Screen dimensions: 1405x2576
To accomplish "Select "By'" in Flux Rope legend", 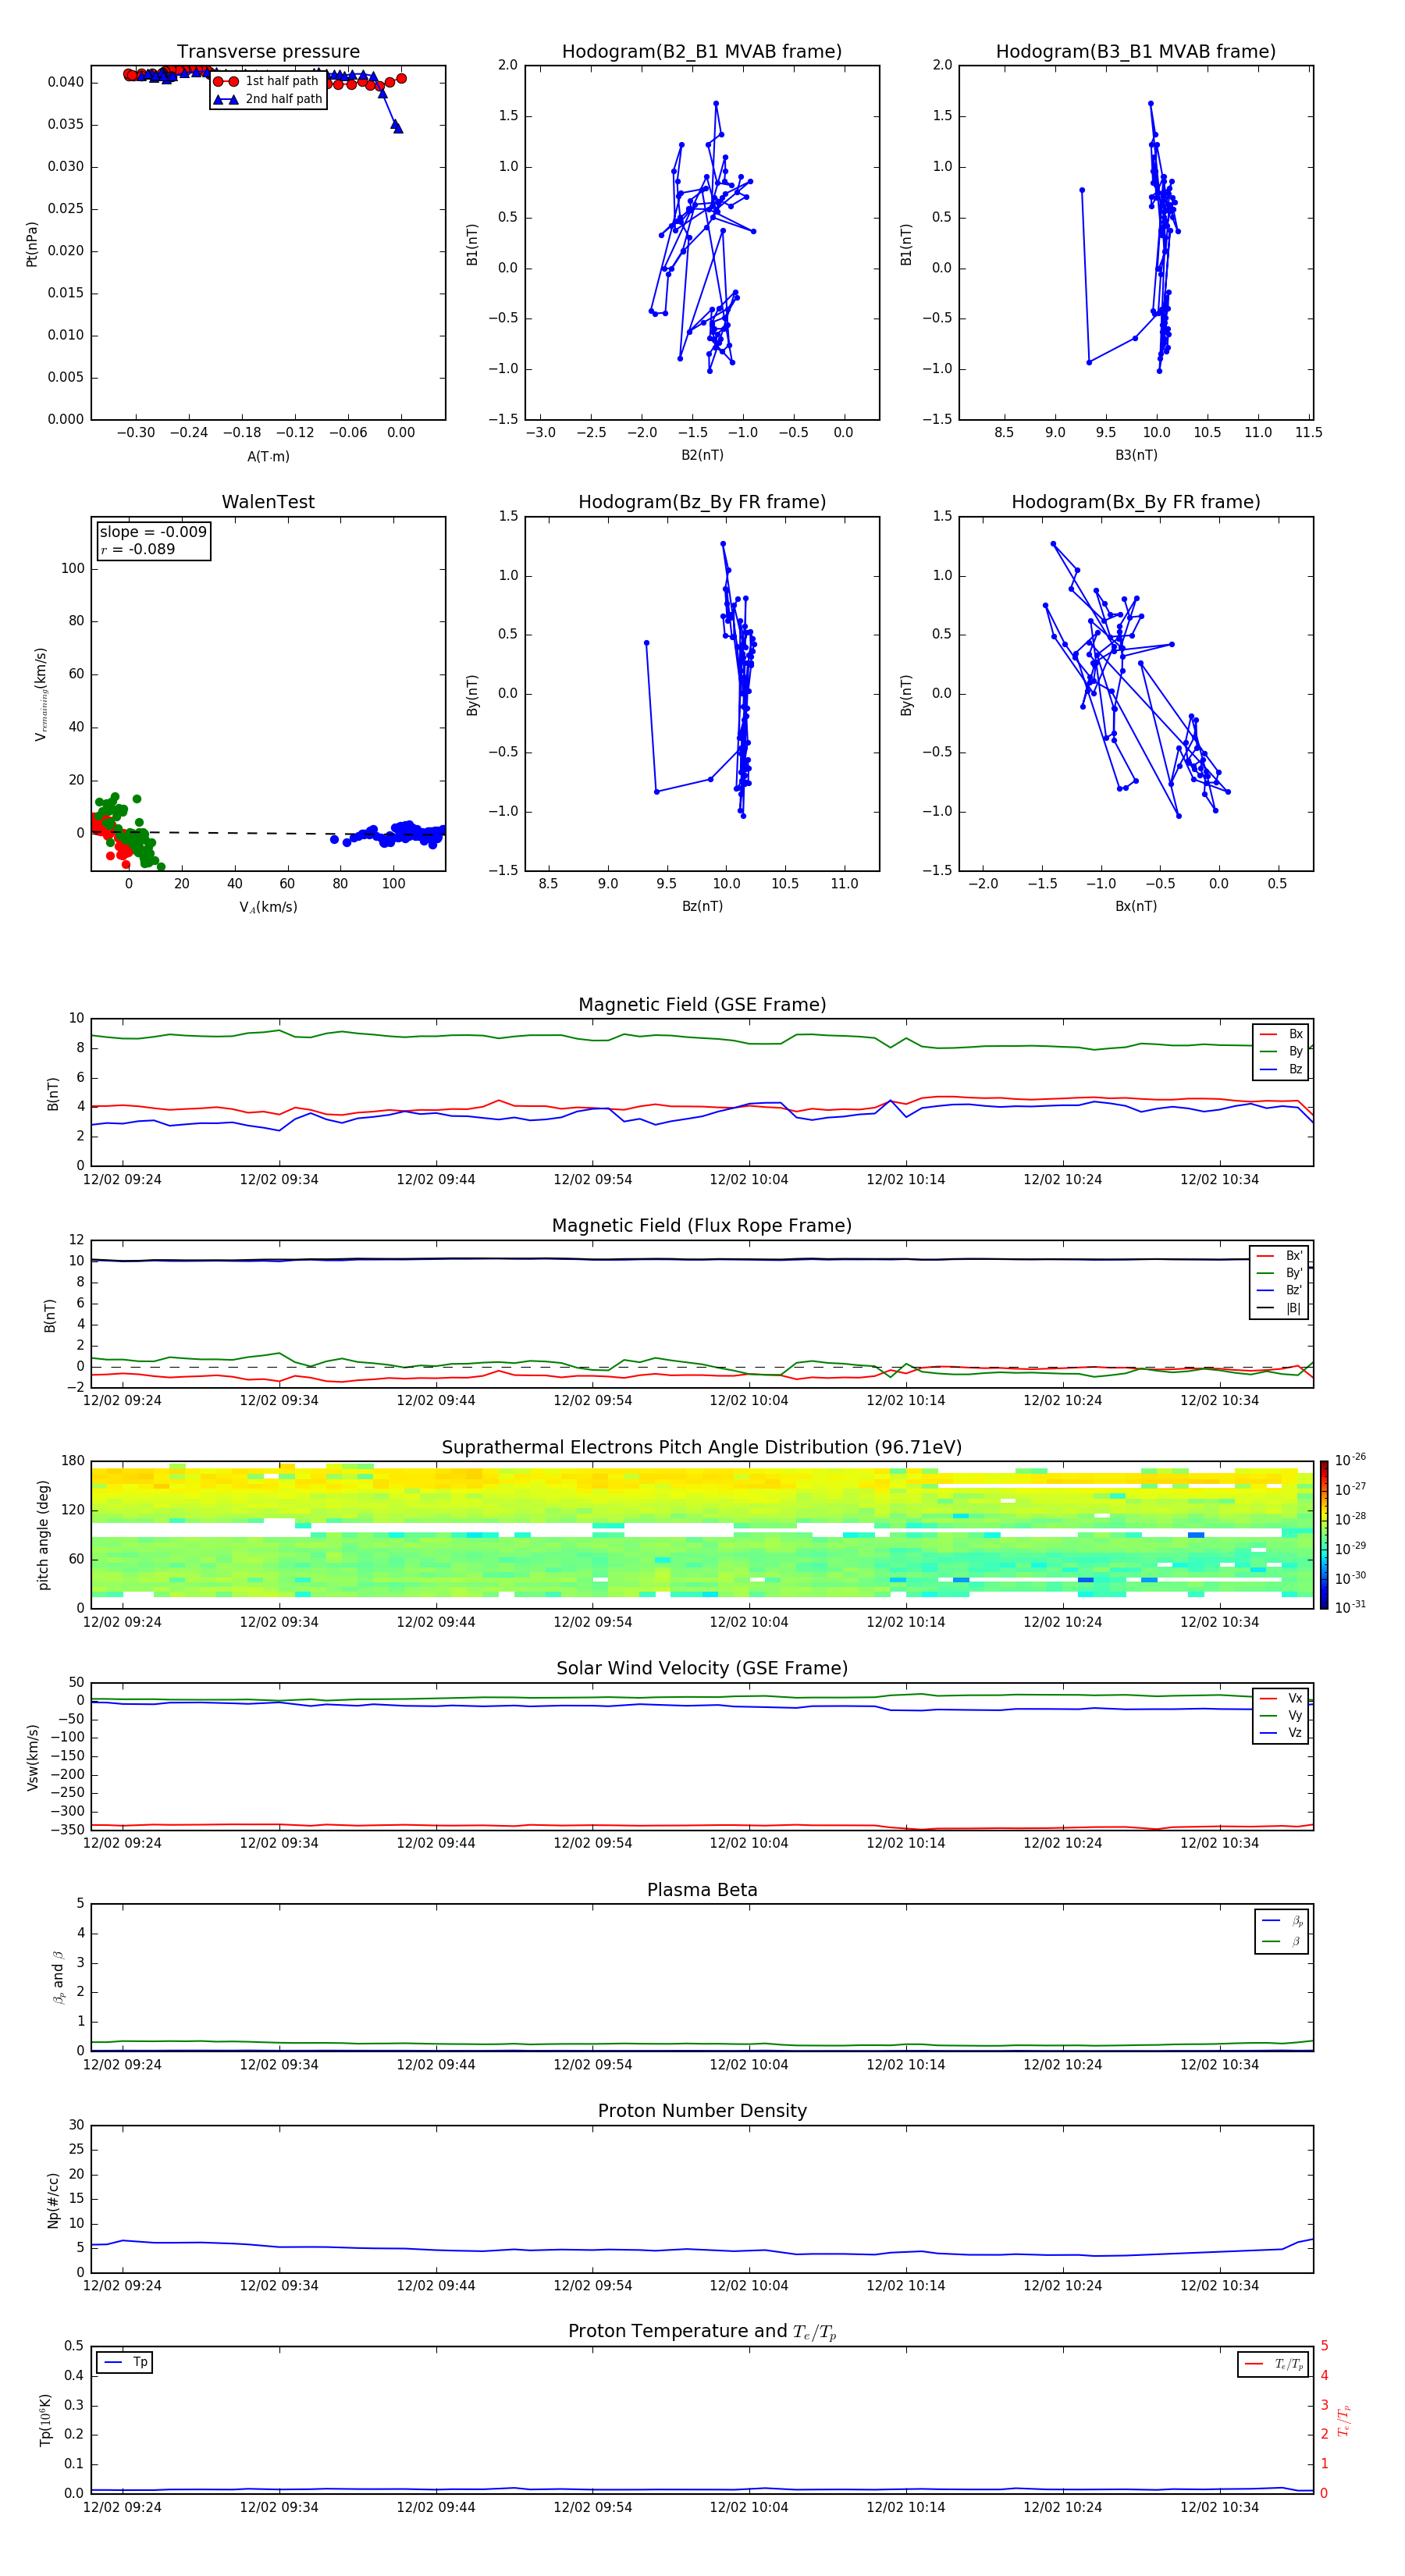I will pos(1279,1273).
